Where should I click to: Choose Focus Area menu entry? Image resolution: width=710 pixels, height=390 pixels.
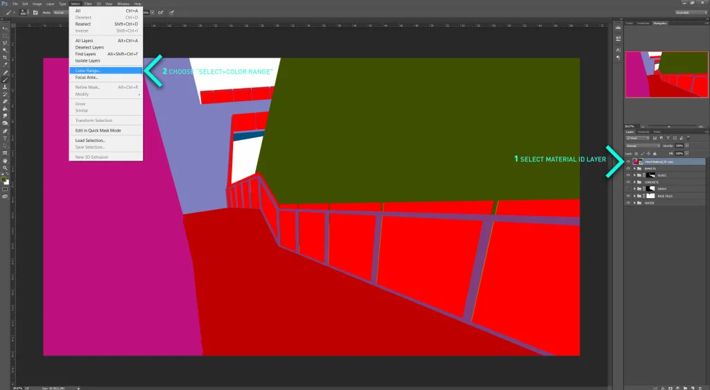(x=106, y=78)
